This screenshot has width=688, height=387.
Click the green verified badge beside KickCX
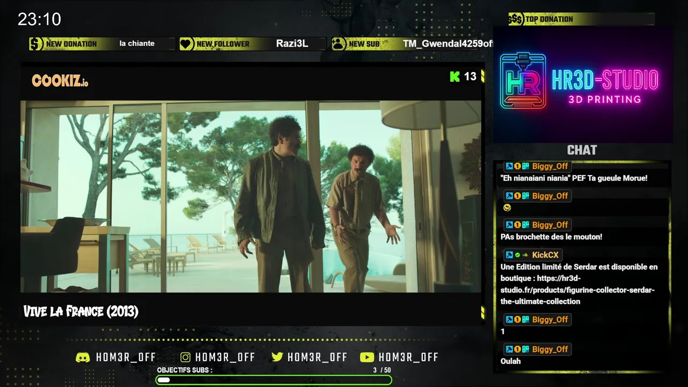(x=517, y=255)
